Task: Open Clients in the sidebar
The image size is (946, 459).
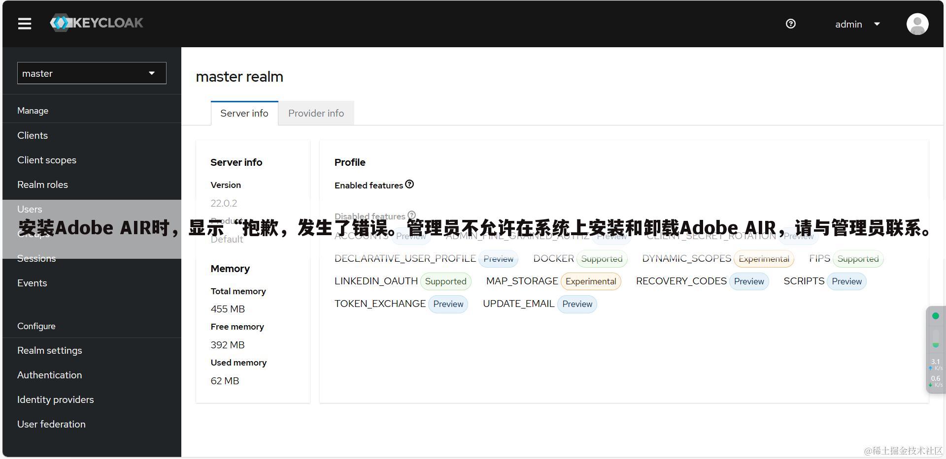Action: [33, 135]
